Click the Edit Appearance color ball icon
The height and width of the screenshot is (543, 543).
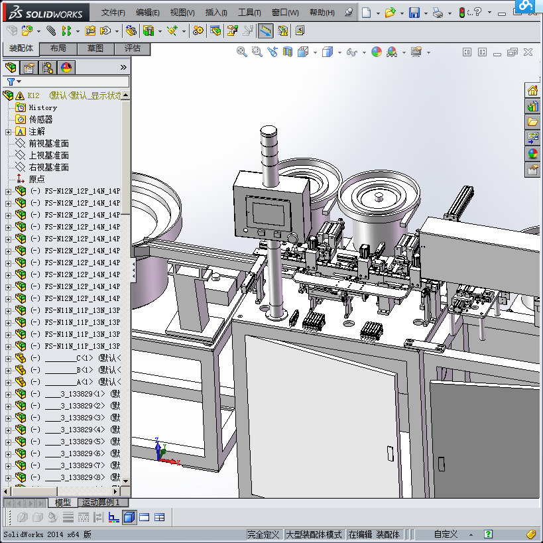click(x=376, y=52)
